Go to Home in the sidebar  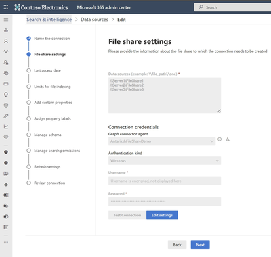6,30
